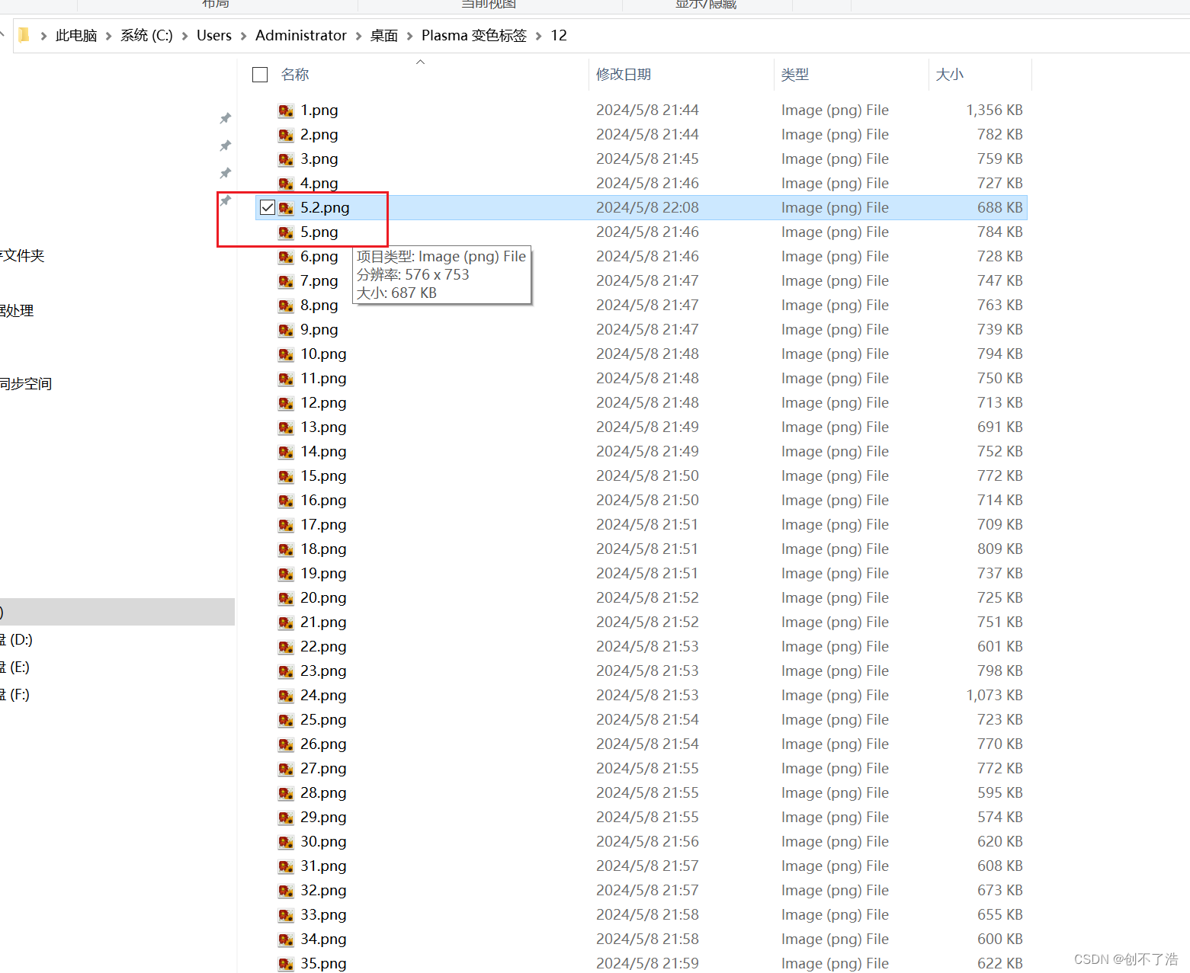The height and width of the screenshot is (973, 1190).
Task: Expand dropdown after Plasma 变色标签 in breadcrumb
Action: [538, 36]
